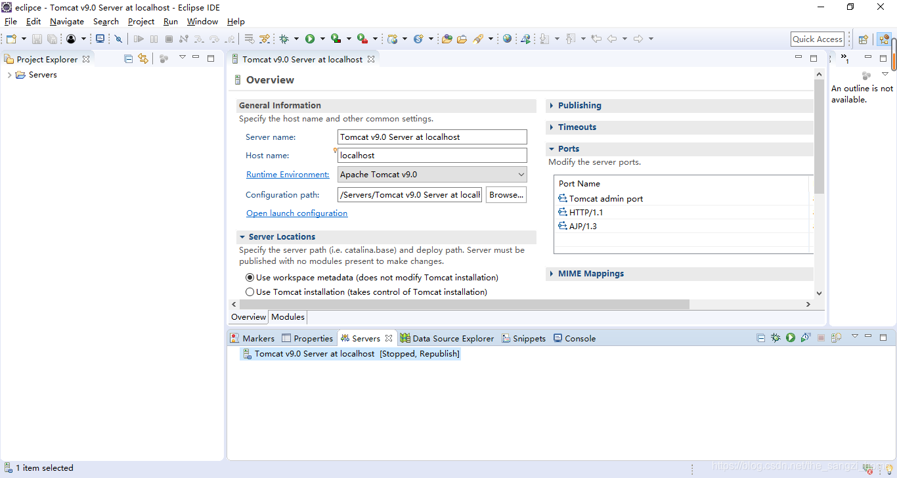
Task: Expand the Servers folder in Project Explorer
Action: [9, 75]
